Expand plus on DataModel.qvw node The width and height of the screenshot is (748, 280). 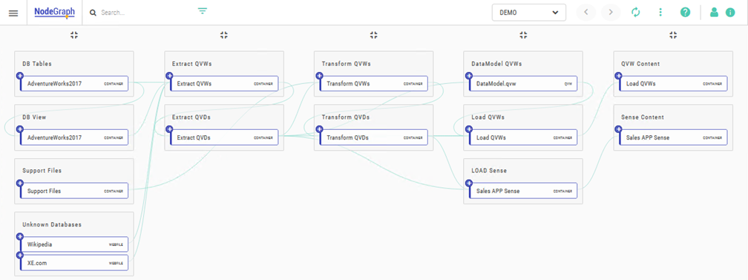coord(469,76)
